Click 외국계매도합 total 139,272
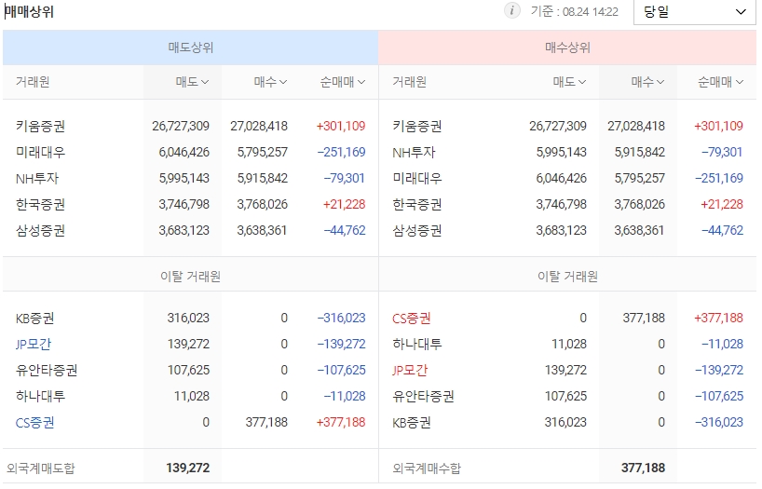The image size is (762, 489). [188, 469]
